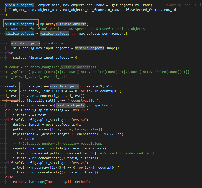Click visible_objects.shape[1] expression
This screenshot has width=202, height=188.
coord(98,48)
